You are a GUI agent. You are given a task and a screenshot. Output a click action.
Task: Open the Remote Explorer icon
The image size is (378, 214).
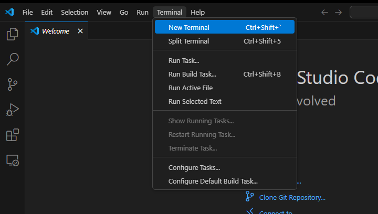pos(12,160)
